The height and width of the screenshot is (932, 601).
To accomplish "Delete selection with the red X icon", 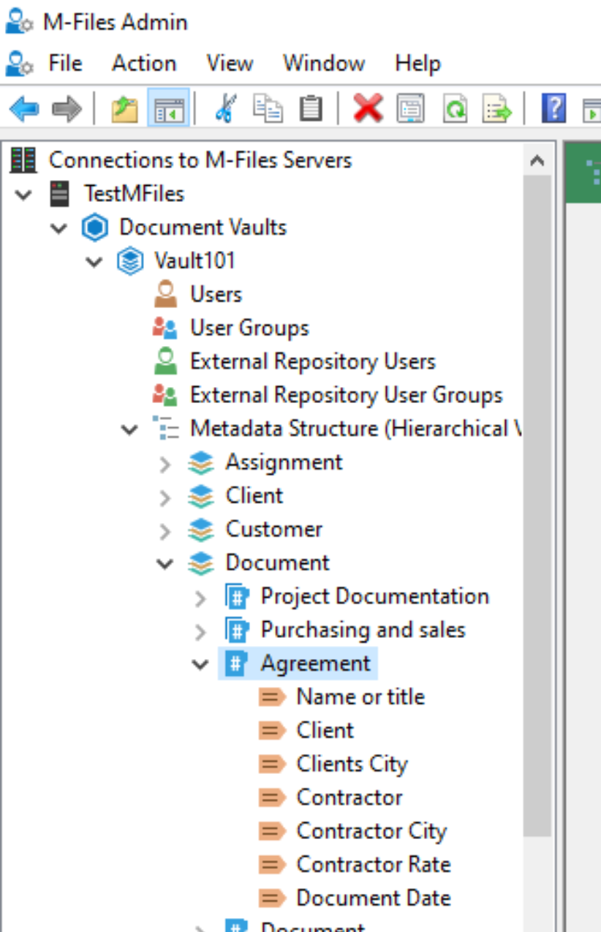I will 368,109.
